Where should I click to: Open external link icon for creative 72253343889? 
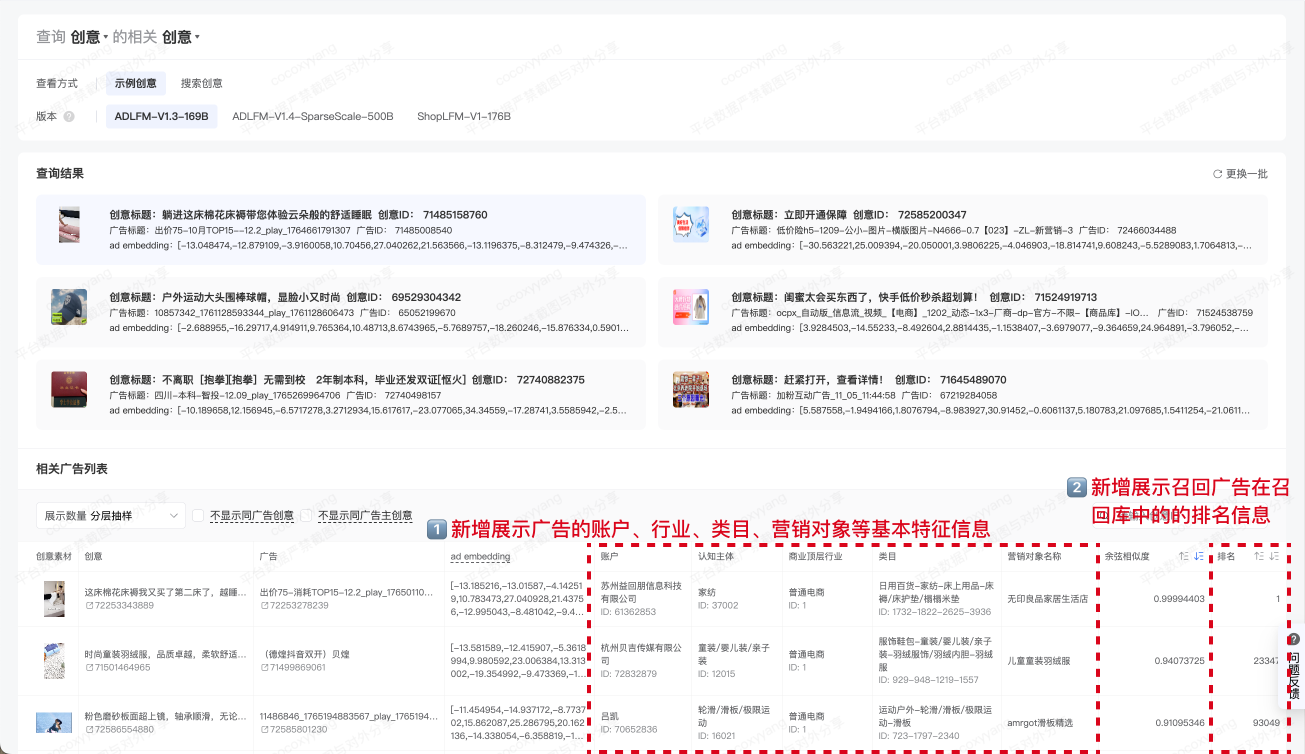tap(89, 605)
